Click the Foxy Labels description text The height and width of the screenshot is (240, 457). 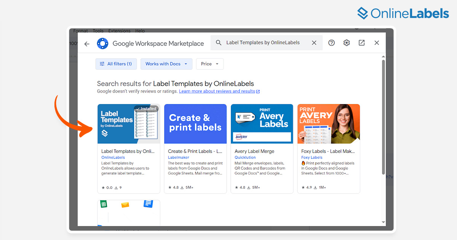pyautogui.click(x=328, y=168)
